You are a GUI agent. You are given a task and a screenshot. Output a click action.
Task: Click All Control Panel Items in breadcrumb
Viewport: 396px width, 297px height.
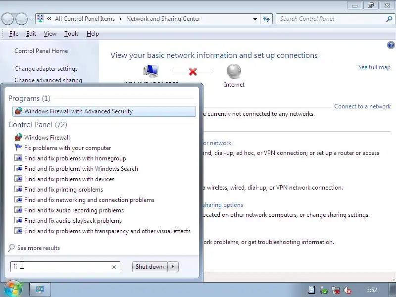85,19
